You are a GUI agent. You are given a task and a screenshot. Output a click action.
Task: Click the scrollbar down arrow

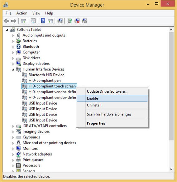[171, 169]
